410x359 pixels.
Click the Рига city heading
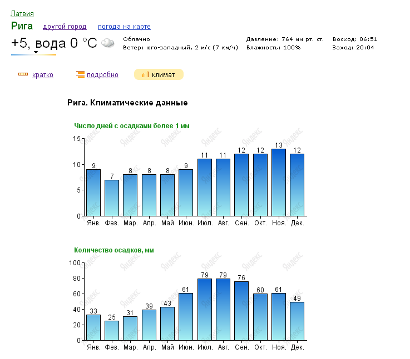22,26
